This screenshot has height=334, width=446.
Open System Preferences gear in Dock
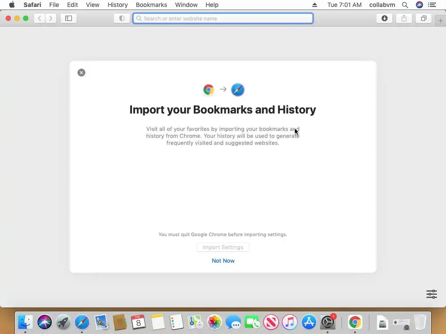click(328, 322)
